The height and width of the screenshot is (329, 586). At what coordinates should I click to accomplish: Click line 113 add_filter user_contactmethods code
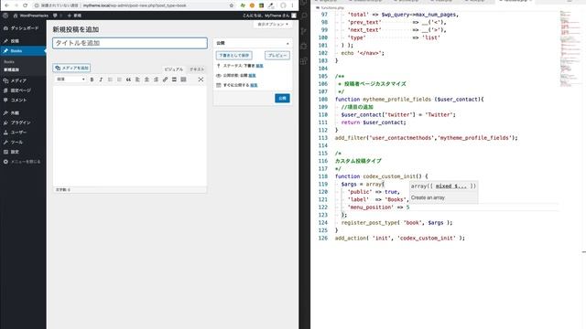pos(427,138)
